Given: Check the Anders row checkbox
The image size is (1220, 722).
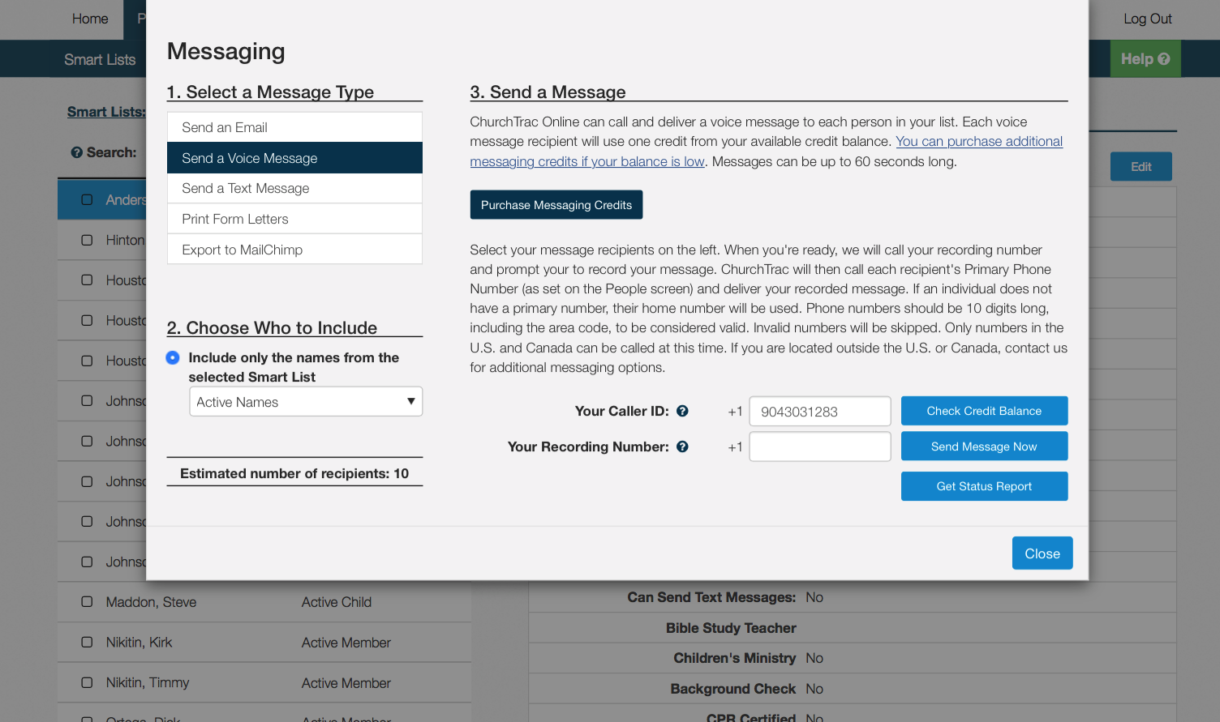Looking at the screenshot, I should point(87,199).
